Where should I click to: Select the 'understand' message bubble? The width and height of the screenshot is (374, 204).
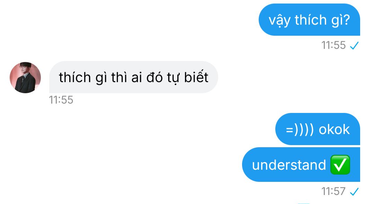(301, 165)
